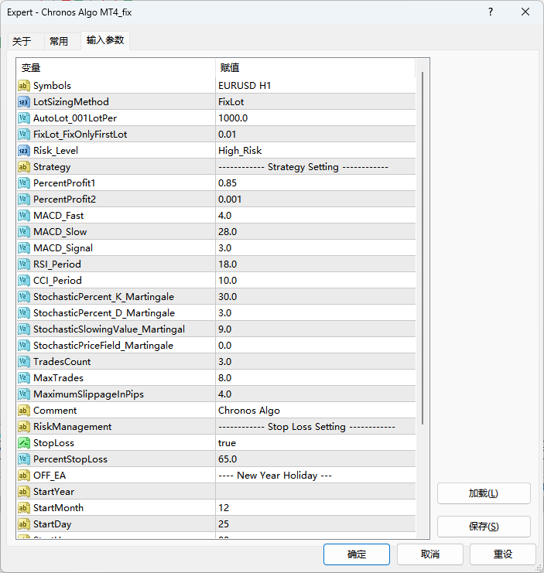Edit the Comment value Chronos Algo
The width and height of the screenshot is (544, 573).
(x=316, y=411)
